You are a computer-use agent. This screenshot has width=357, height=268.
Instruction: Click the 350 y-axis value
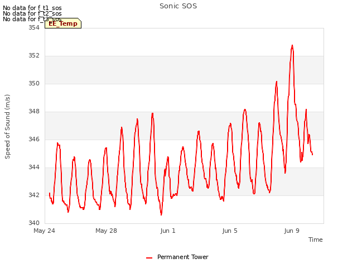(x=34, y=84)
